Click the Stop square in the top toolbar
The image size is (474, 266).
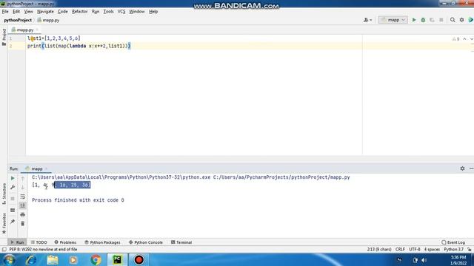441,20
